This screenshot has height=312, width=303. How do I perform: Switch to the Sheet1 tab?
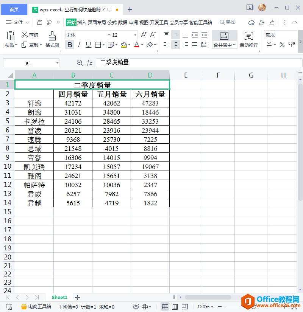click(59, 297)
